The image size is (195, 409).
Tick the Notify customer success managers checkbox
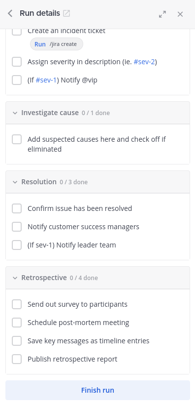click(x=17, y=227)
